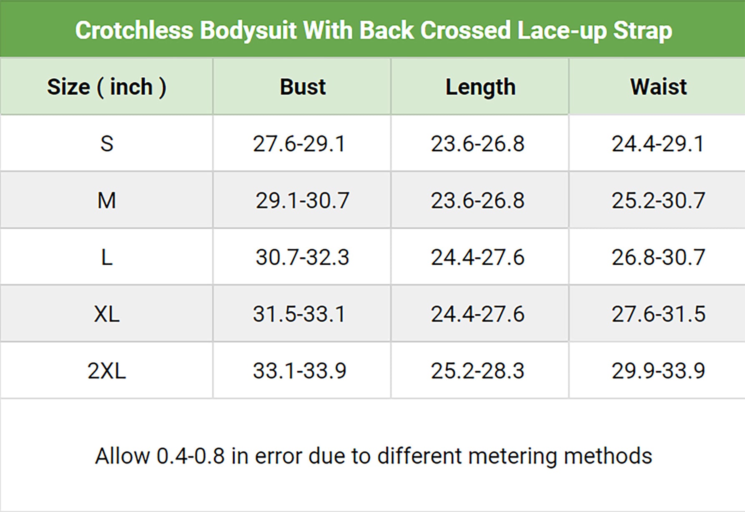The height and width of the screenshot is (512, 745).
Task: Click the size S bust value 27.6-29.1
Action: pos(299,144)
